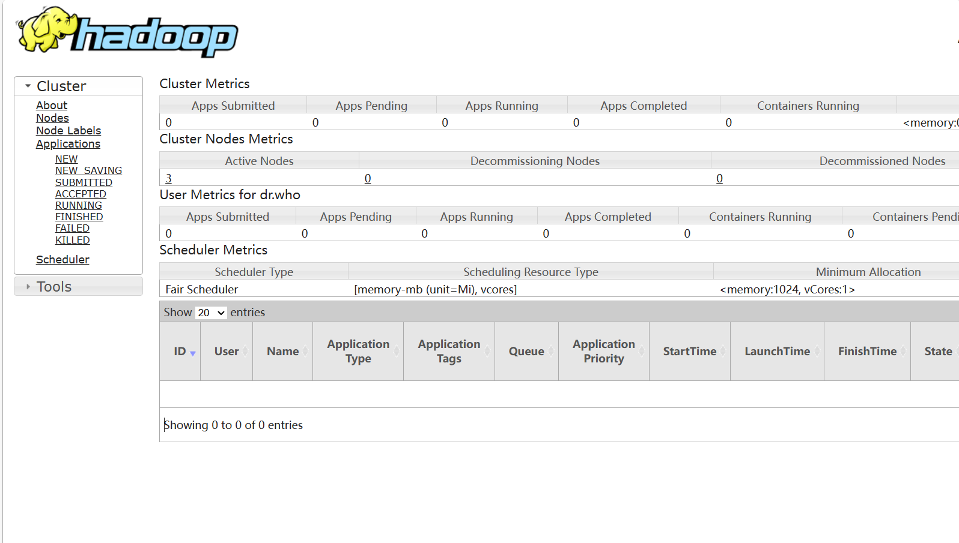Show FAILED applications list
Screen dimensions: 959x543
[72, 229]
